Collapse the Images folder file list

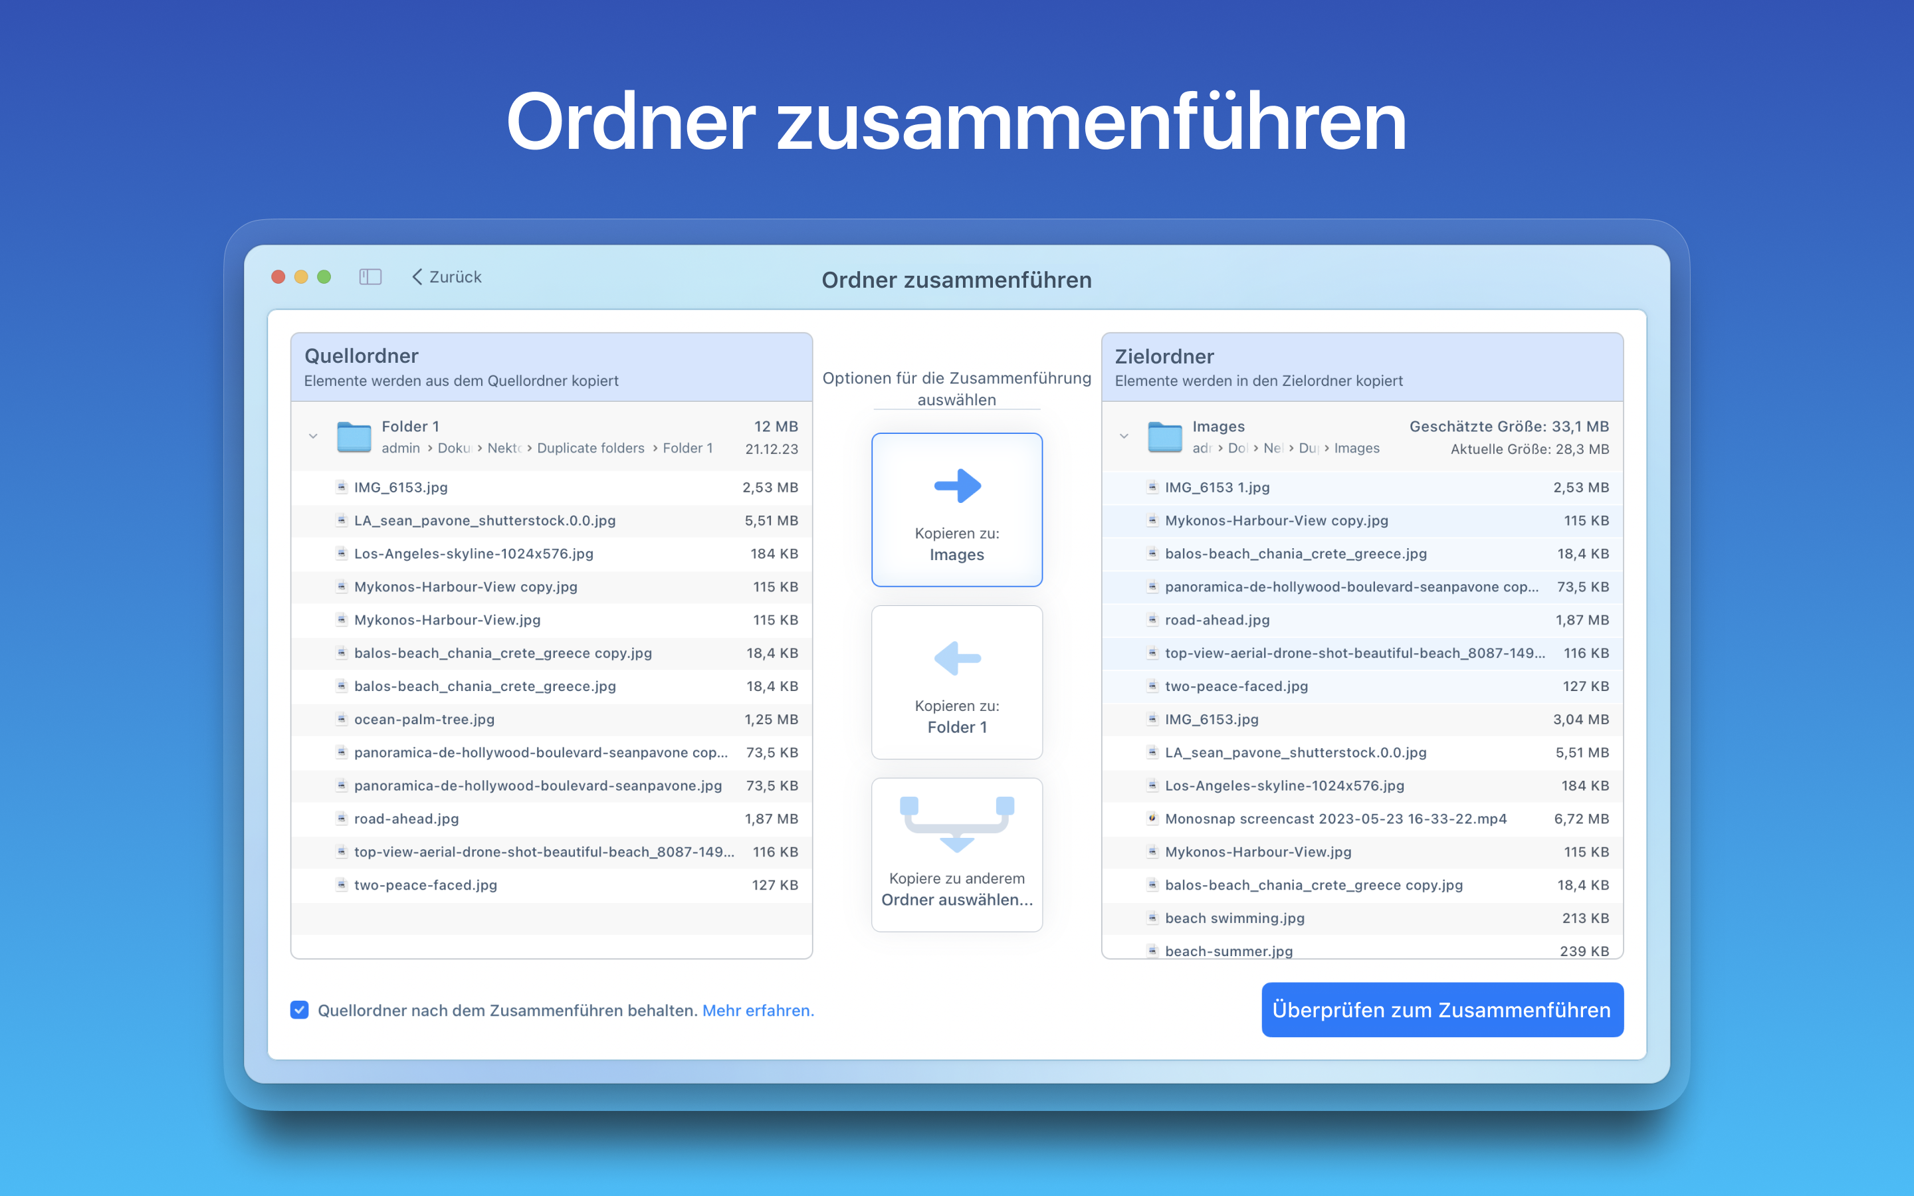coord(1124,437)
